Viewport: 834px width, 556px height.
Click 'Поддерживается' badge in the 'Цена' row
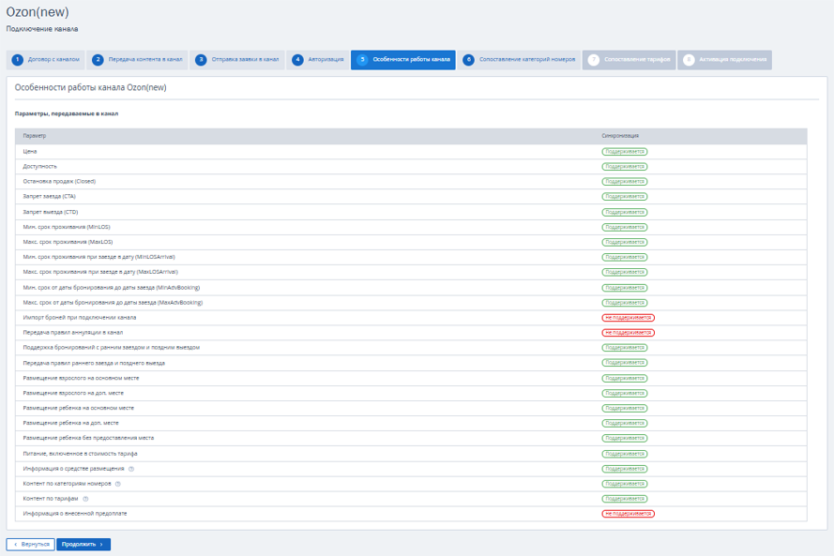coord(625,152)
